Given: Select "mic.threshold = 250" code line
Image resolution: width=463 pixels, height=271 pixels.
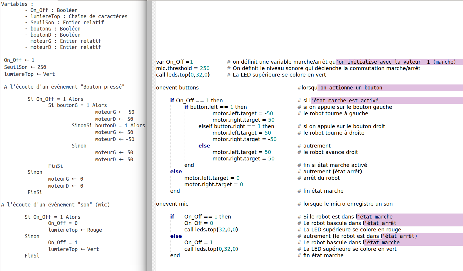Looking at the screenshot, I should pos(183,68).
